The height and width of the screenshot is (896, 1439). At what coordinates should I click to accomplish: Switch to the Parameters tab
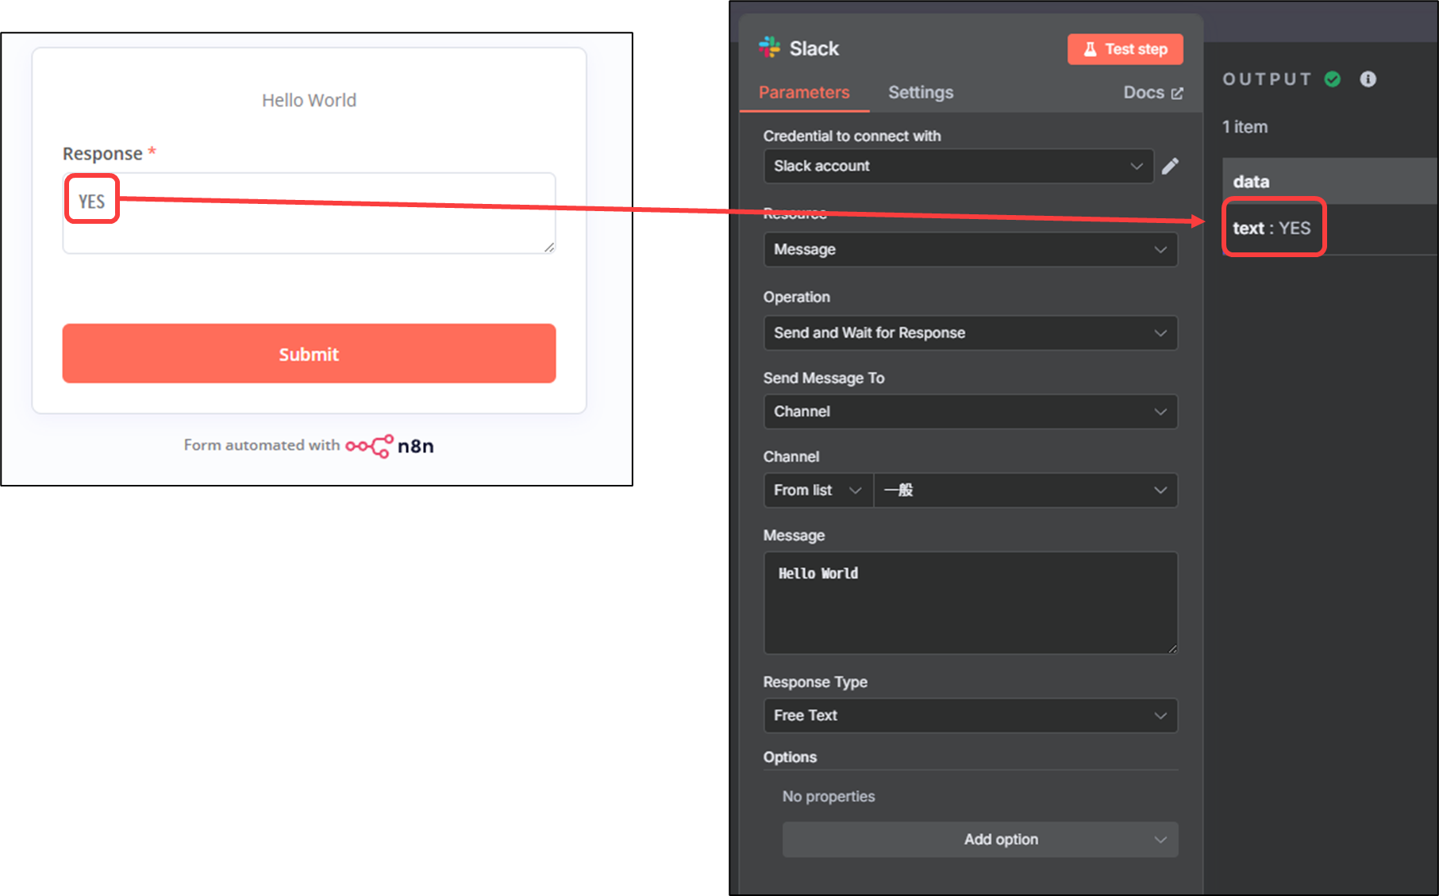pyautogui.click(x=804, y=93)
